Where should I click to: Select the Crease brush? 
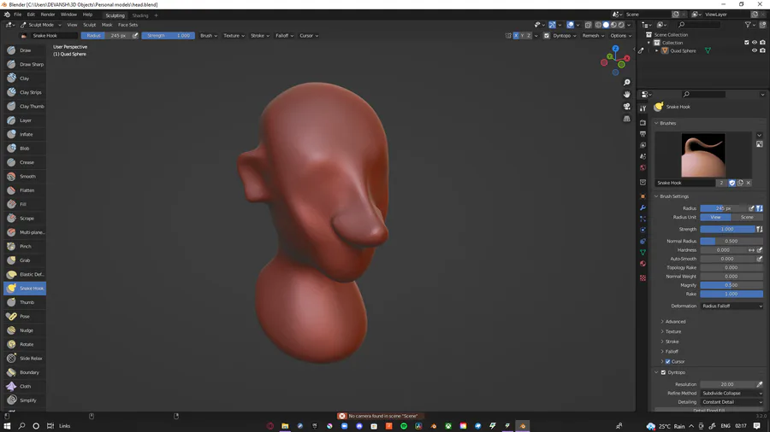point(25,162)
